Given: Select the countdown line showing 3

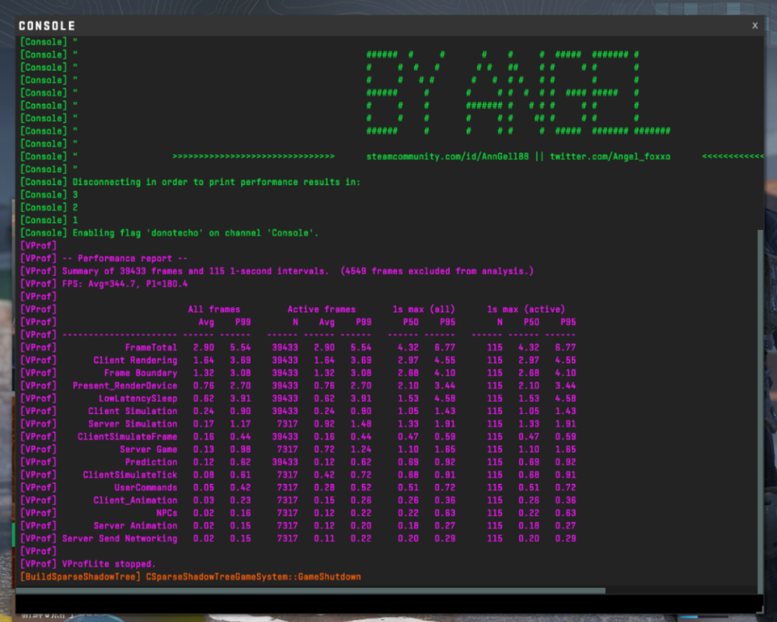Looking at the screenshot, I should 76,195.
